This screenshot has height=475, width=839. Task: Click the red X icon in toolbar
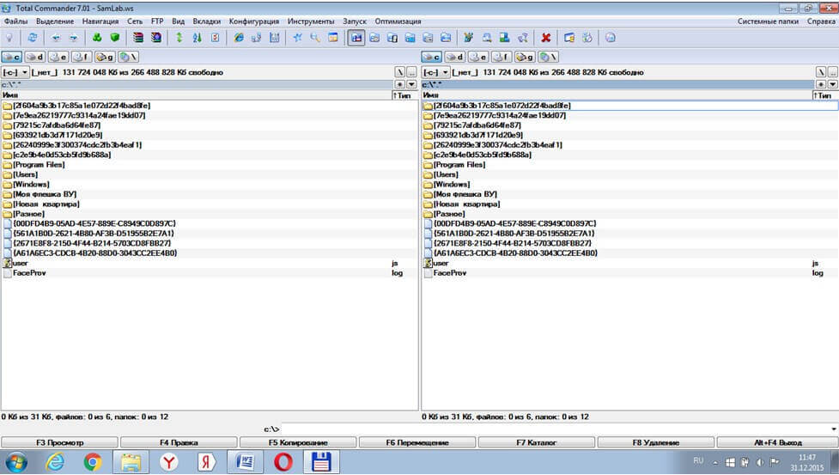click(546, 38)
